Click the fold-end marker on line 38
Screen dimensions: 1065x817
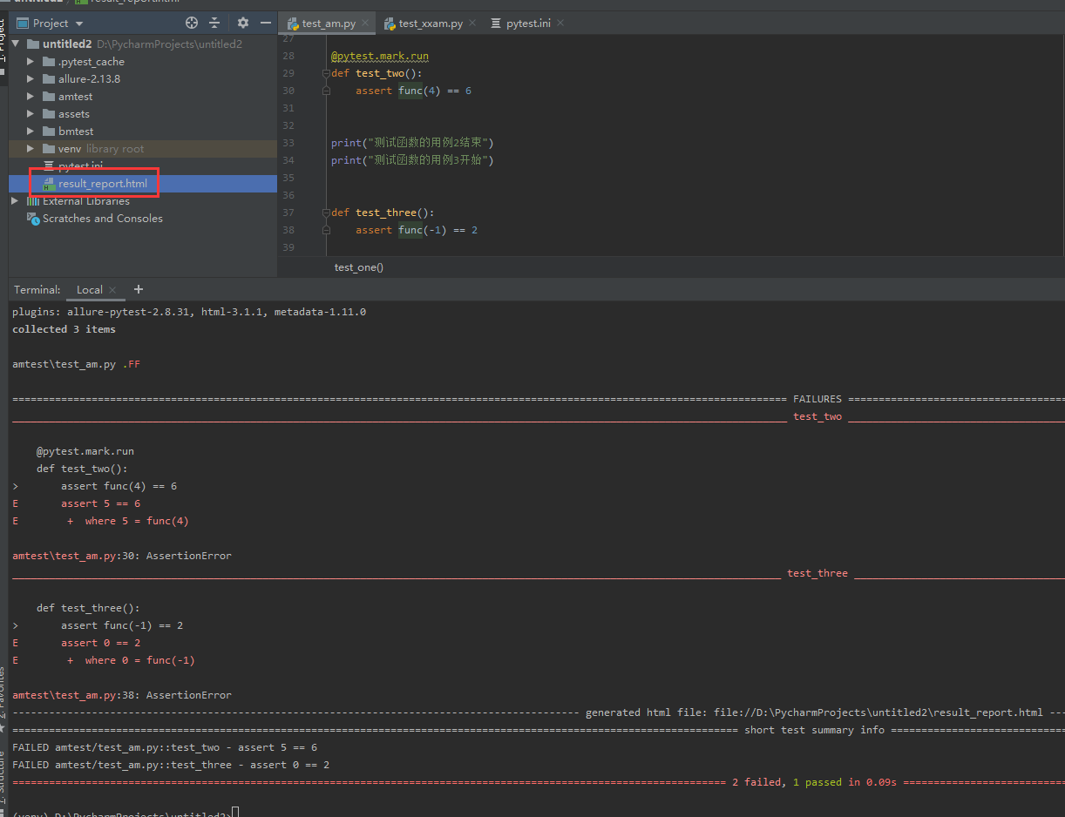point(326,230)
